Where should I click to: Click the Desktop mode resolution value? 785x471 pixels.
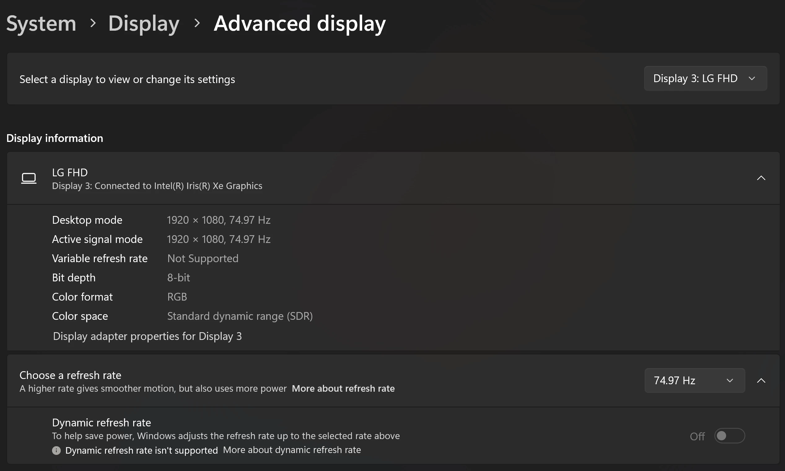pyautogui.click(x=219, y=220)
